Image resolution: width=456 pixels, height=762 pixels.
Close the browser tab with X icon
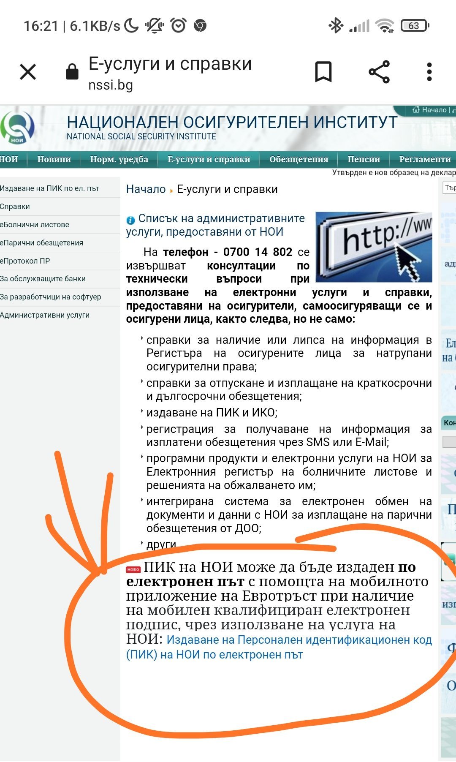pyautogui.click(x=28, y=72)
